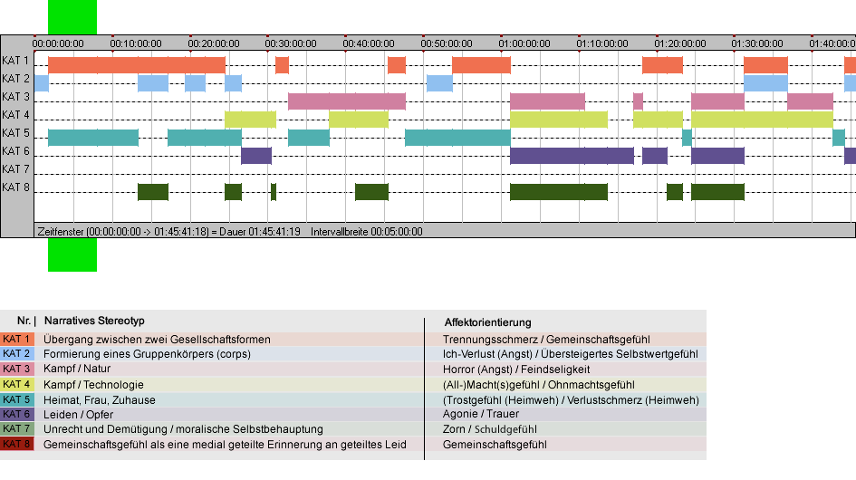Click the longest teal bar on KAT 5 track
The image size is (856, 480).
click(x=457, y=138)
